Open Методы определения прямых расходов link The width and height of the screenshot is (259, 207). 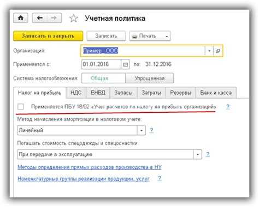[90, 167]
